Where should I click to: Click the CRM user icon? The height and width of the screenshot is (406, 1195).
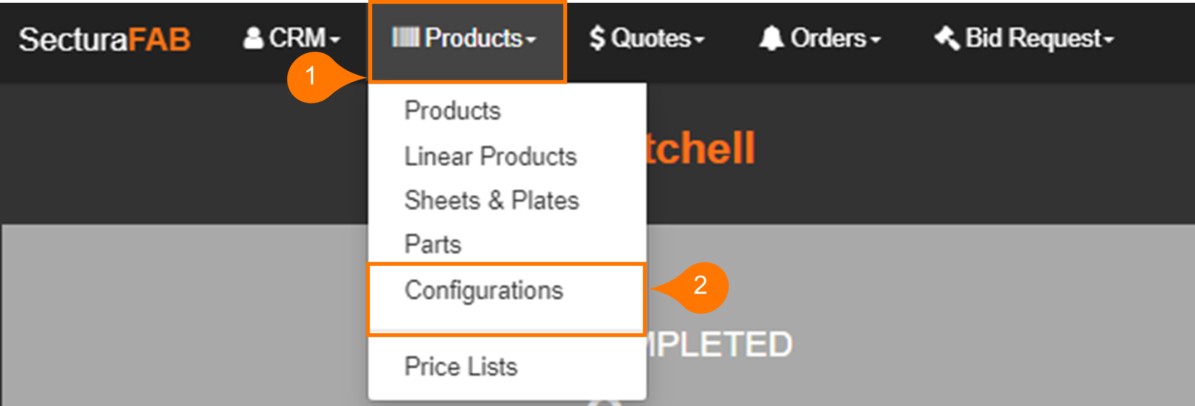(253, 38)
